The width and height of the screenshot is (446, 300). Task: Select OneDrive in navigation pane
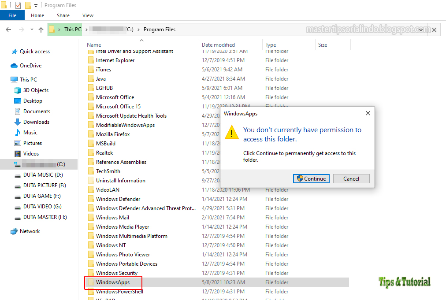(31, 65)
